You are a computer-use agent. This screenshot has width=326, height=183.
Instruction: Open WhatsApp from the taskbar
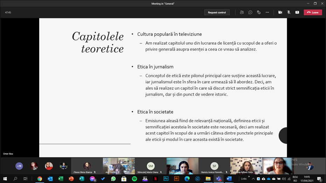(x=113, y=179)
